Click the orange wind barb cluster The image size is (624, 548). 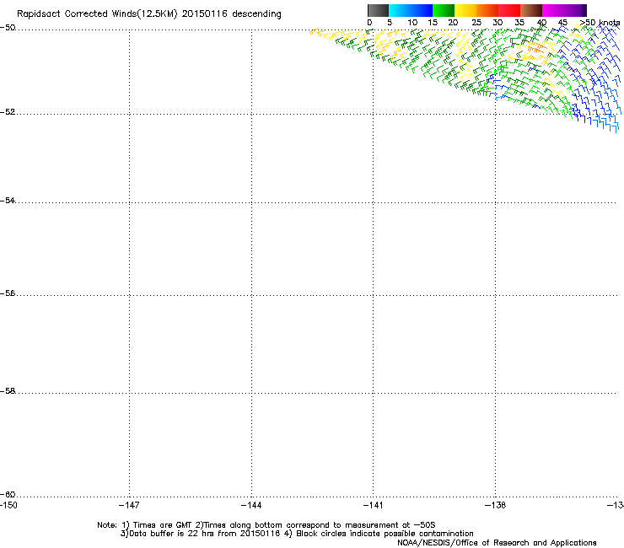535,48
